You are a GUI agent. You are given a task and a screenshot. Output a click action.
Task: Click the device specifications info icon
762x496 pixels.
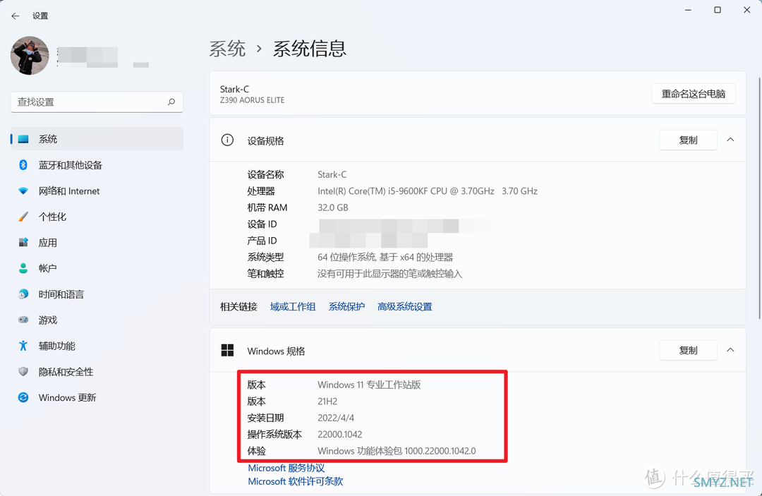click(x=227, y=140)
